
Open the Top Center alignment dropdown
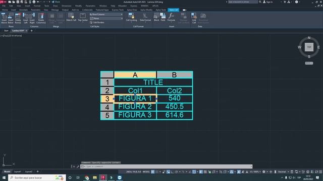click(83, 18)
